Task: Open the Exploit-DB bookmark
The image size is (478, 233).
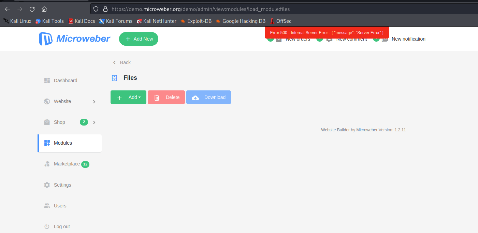Action: [196, 21]
